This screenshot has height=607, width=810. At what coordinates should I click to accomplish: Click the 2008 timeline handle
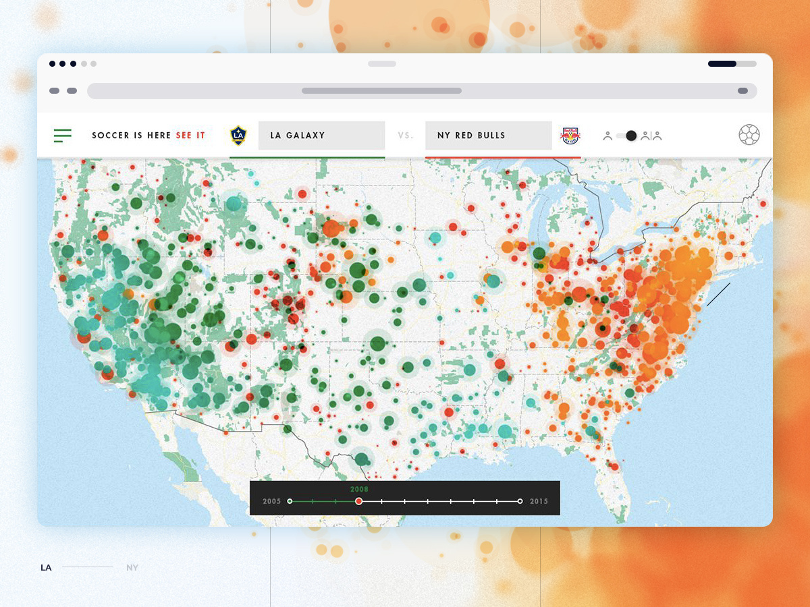(359, 501)
